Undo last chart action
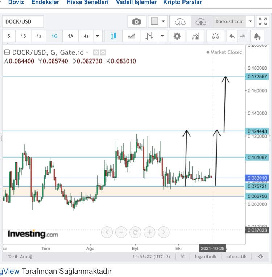This screenshot has height=277, width=272. click(232, 36)
